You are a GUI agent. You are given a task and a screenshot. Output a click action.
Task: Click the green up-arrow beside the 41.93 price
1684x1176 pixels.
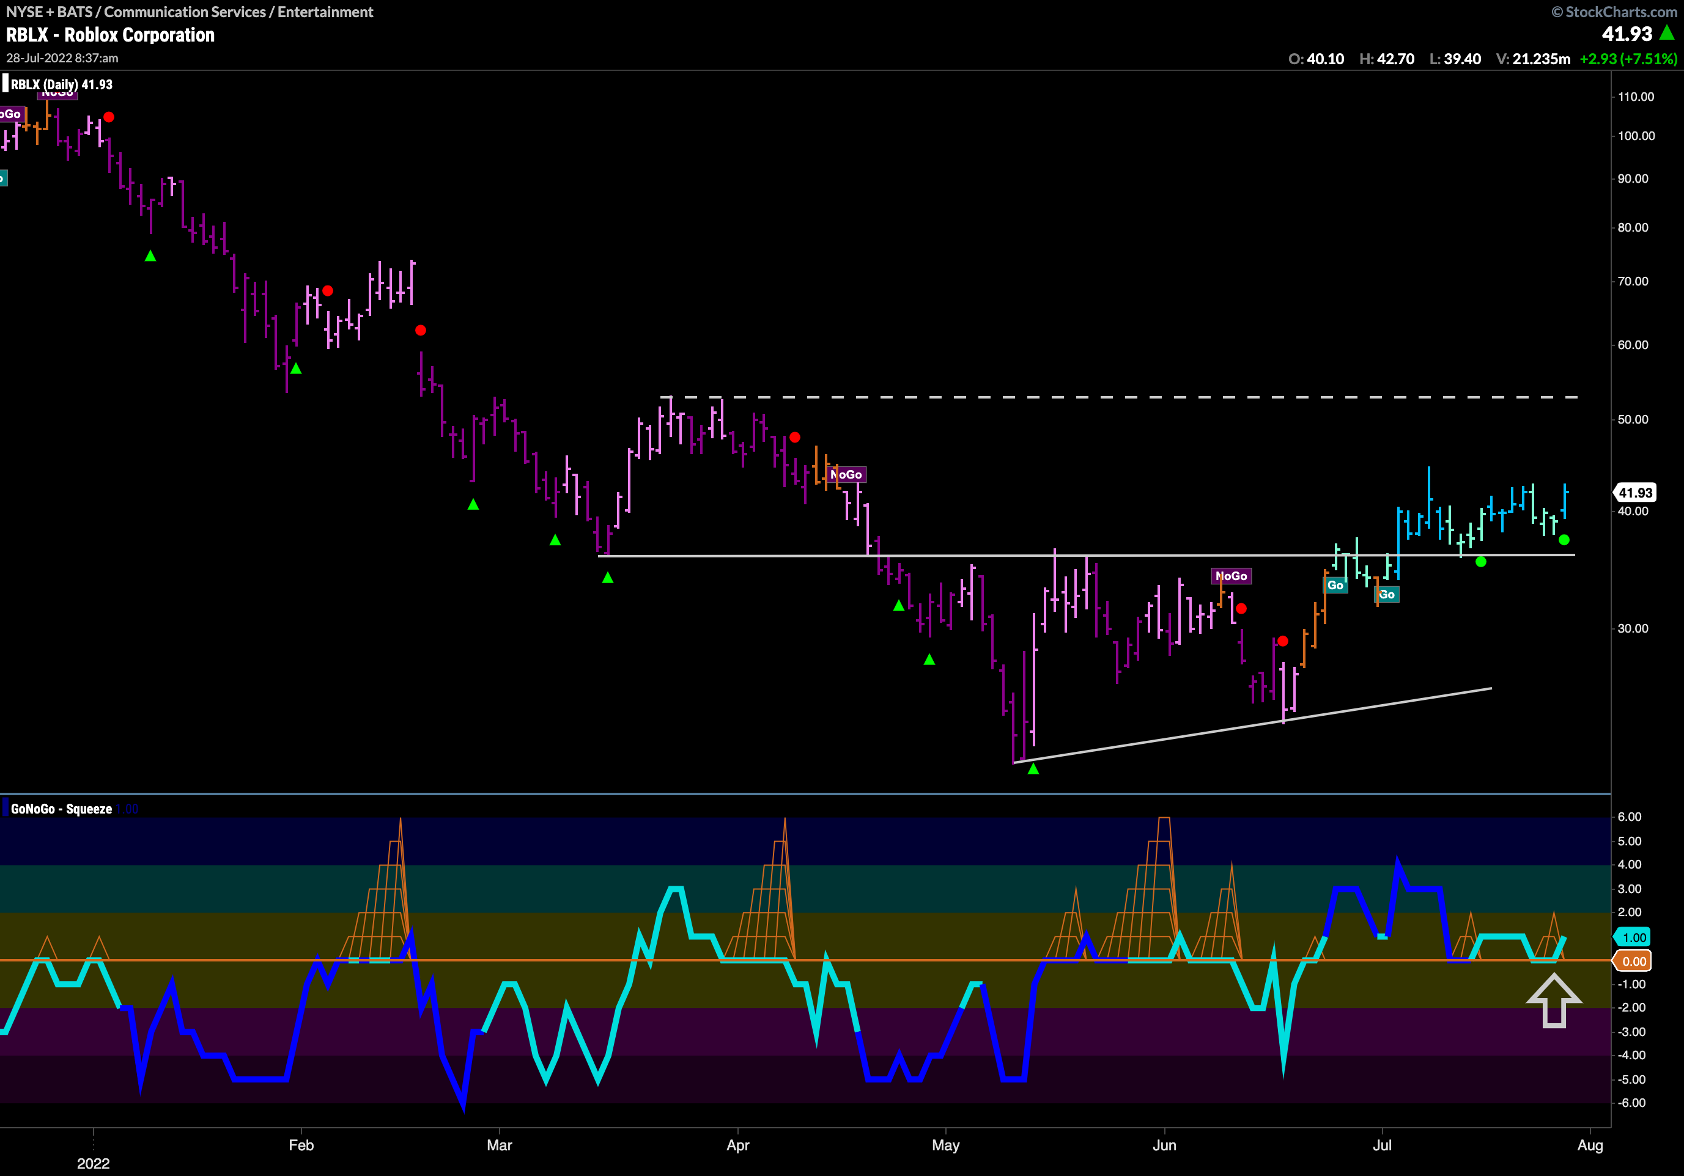[x=1667, y=33]
